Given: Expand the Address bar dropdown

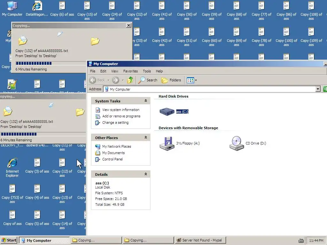Looking at the screenshot, I should (318, 89).
